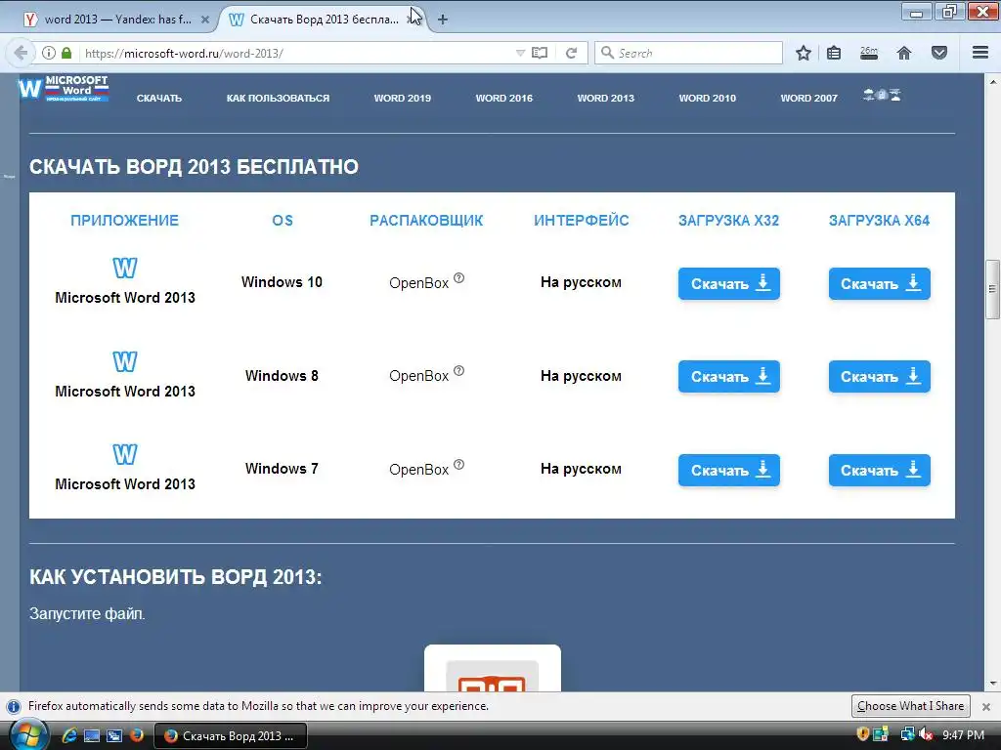This screenshot has height=750, width=1001.
Task: Show bookmarks list icon
Action: (834, 53)
